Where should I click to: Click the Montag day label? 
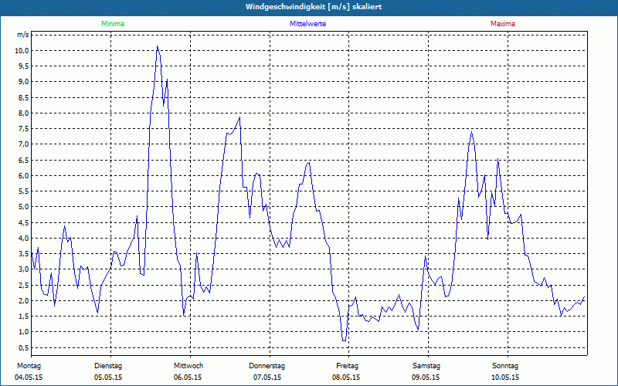pos(29,366)
